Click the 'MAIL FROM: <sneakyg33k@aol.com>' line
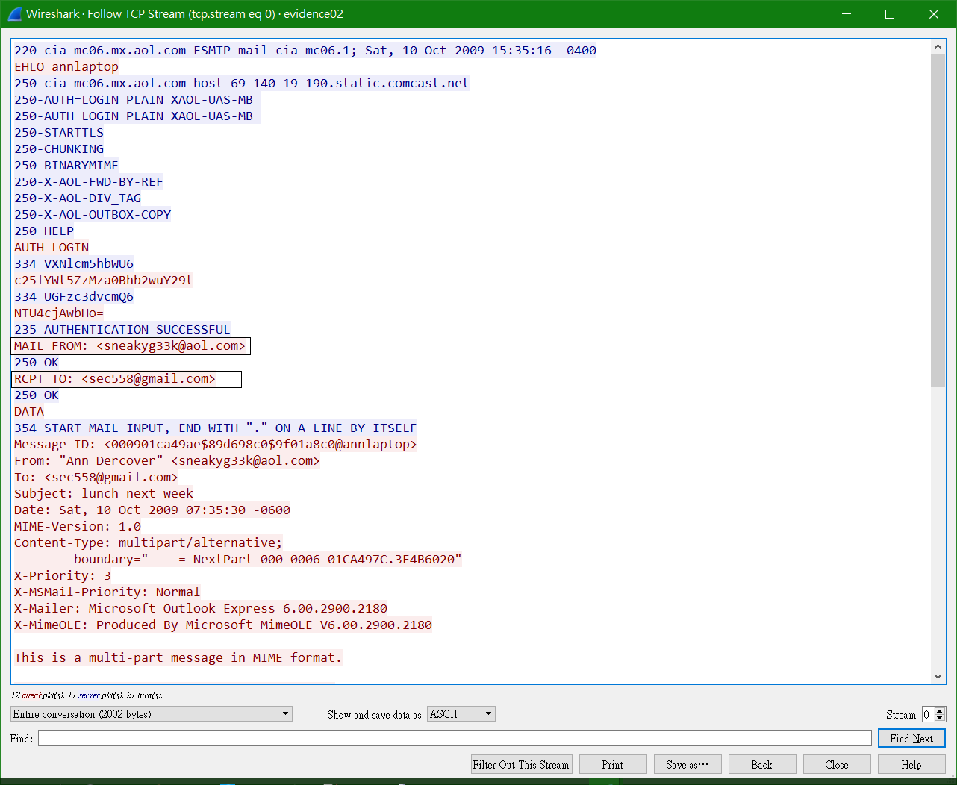The width and height of the screenshot is (957, 785). click(x=130, y=345)
